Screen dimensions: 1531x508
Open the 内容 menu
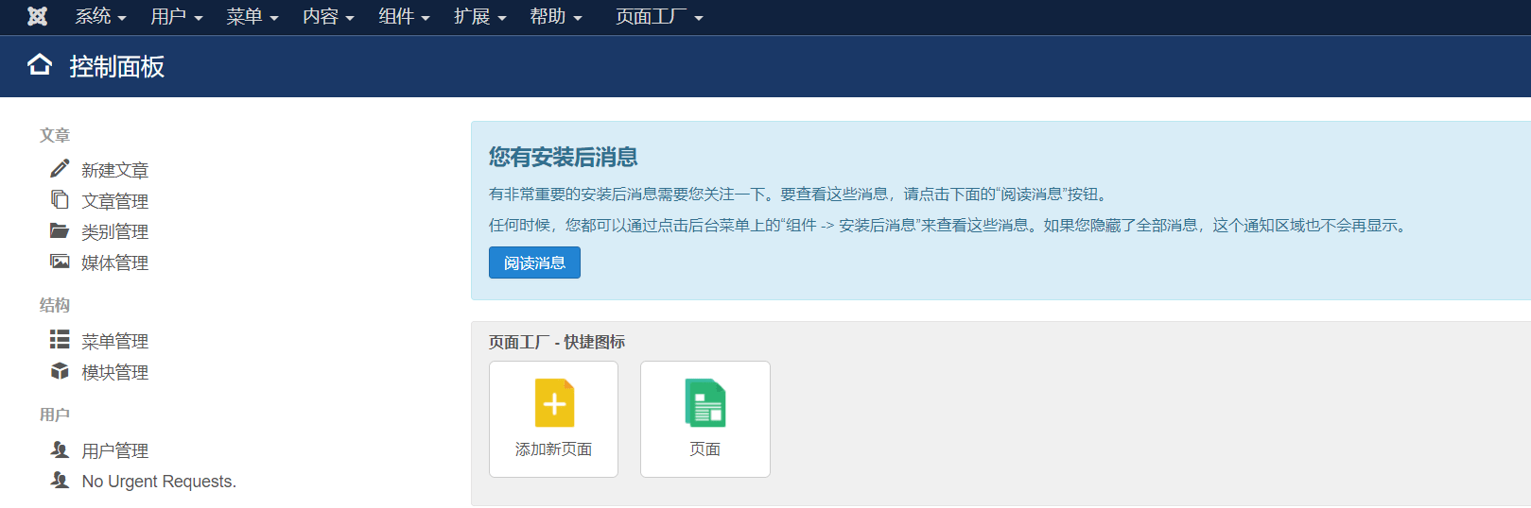[328, 17]
